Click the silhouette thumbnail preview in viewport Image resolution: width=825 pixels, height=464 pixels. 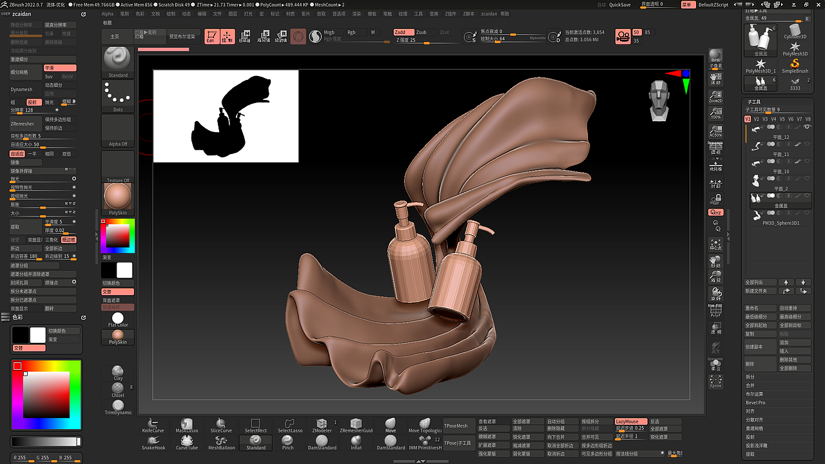[226, 116]
